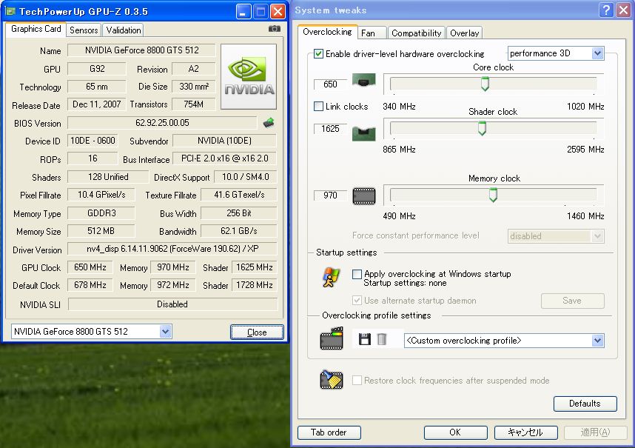Viewport: 635px width, 448px height.
Task: Click the Windows startup flag icon
Action: (x=331, y=278)
